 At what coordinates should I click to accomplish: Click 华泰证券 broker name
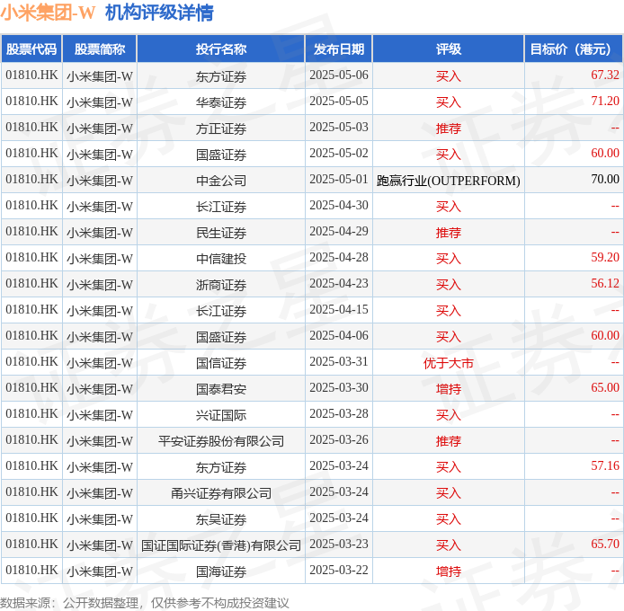(x=221, y=102)
